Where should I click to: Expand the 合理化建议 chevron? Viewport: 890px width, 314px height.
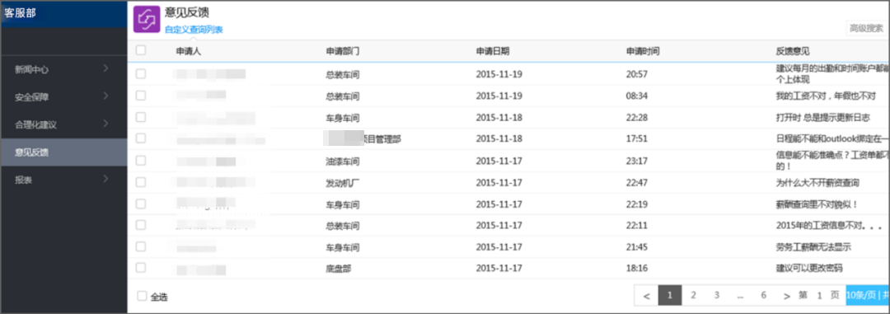tap(105, 124)
